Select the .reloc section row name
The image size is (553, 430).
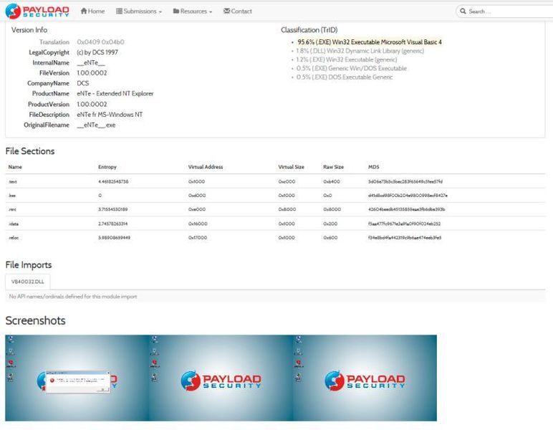tap(14, 238)
